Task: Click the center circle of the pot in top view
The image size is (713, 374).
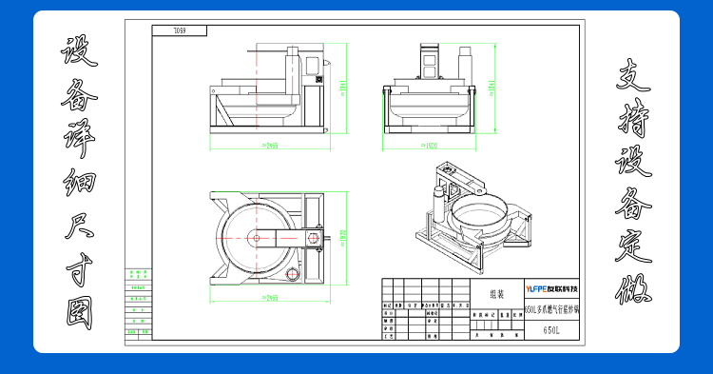Action: click(x=257, y=238)
